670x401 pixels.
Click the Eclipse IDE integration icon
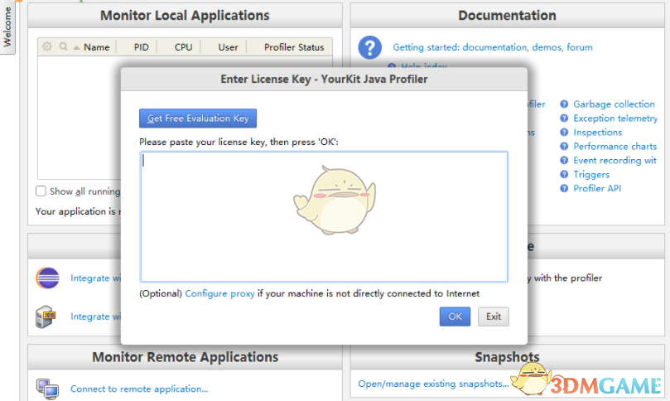click(47, 278)
